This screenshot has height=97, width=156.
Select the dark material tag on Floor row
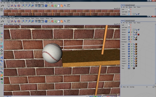tap(134, 68)
